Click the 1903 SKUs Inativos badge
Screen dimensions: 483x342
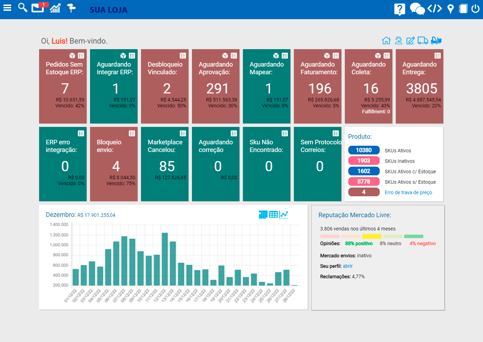(x=364, y=161)
